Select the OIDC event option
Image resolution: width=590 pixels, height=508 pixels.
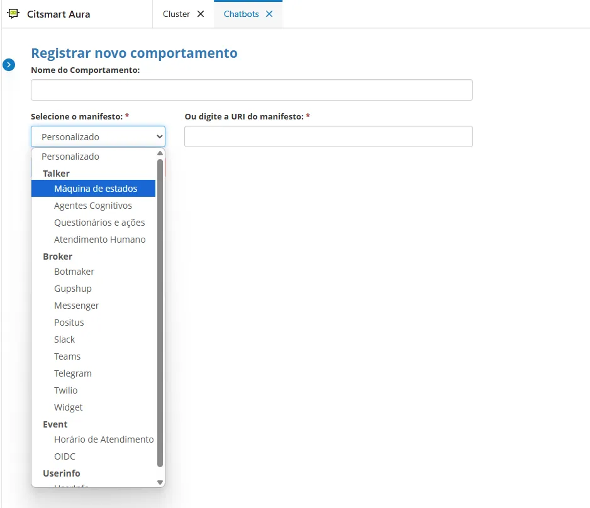point(93,456)
